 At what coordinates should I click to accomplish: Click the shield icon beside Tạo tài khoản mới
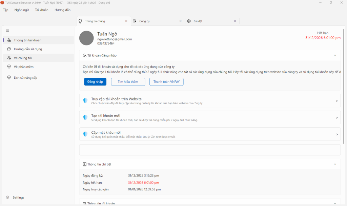(x=85, y=117)
